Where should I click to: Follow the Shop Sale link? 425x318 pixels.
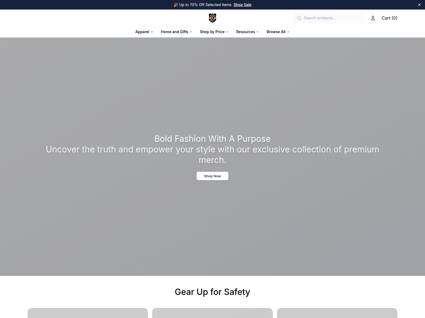243,5
